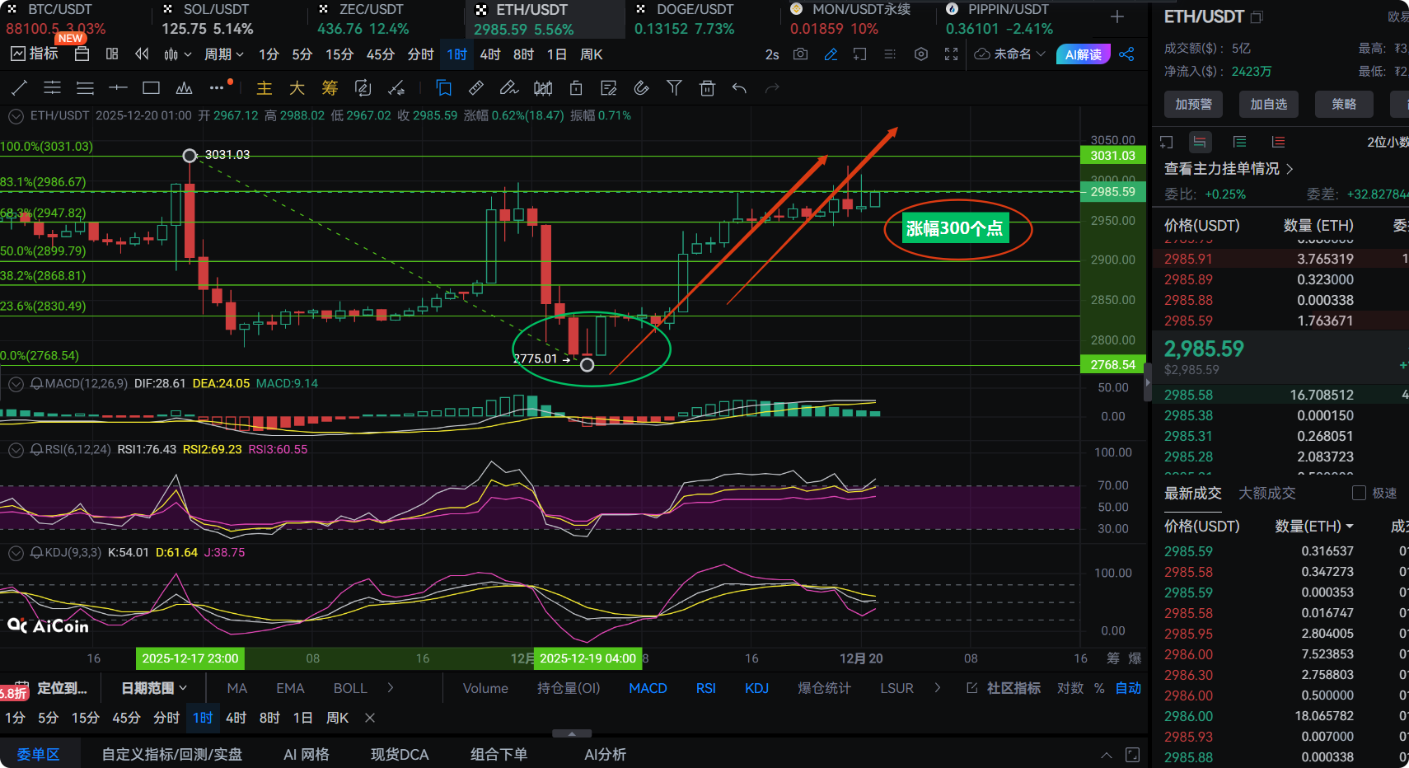Open chart settings hexagon icon
The height and width of the screenshot is (768, 1409).
point(921,54)
